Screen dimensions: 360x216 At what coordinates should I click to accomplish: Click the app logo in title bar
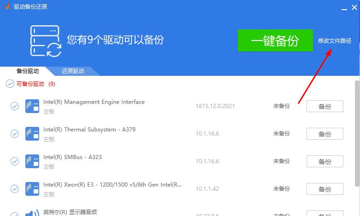(x=6, y=7)
